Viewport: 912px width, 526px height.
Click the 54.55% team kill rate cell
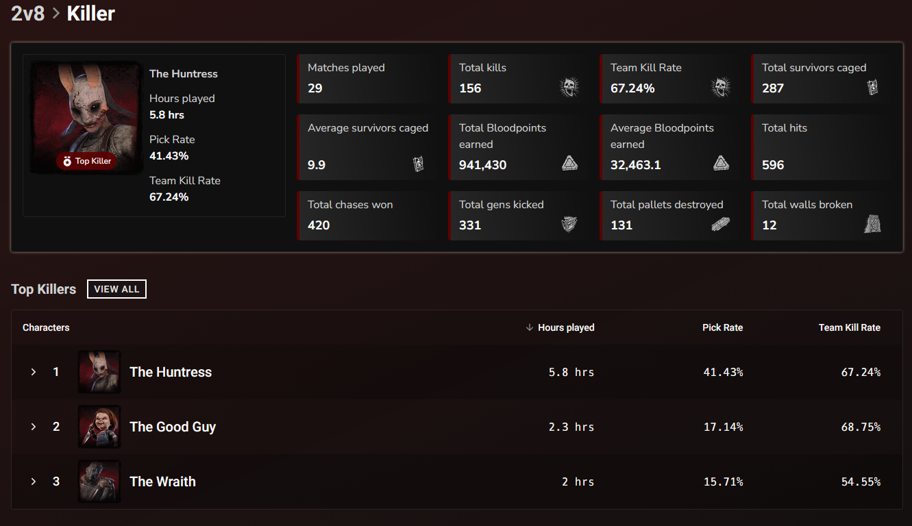point(861,481)
